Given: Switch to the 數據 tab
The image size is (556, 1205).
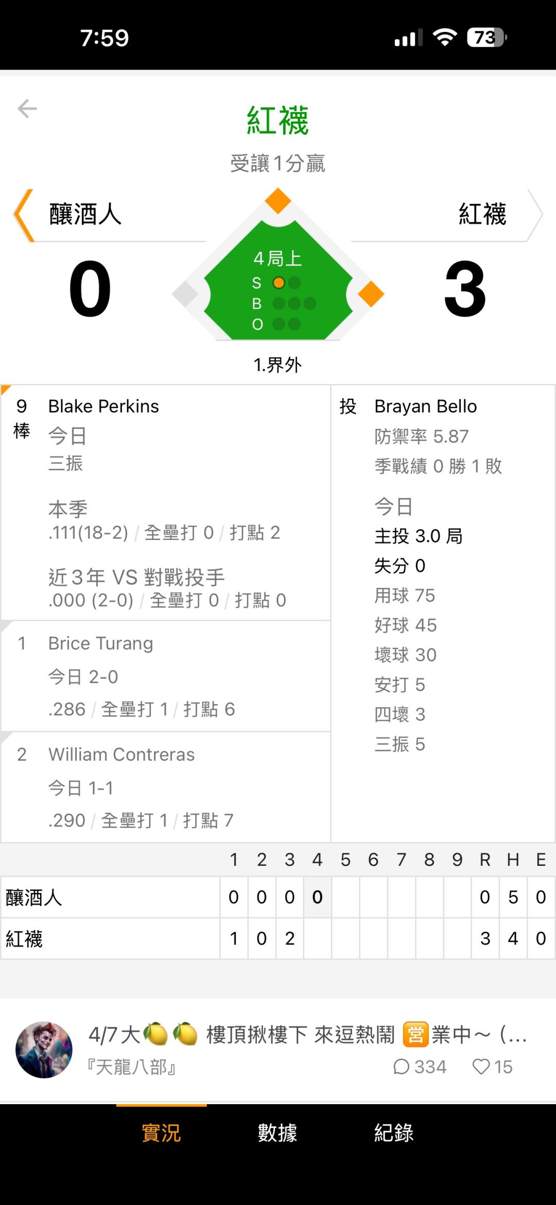Looking at the screenshot, I should pos(277,1133).
